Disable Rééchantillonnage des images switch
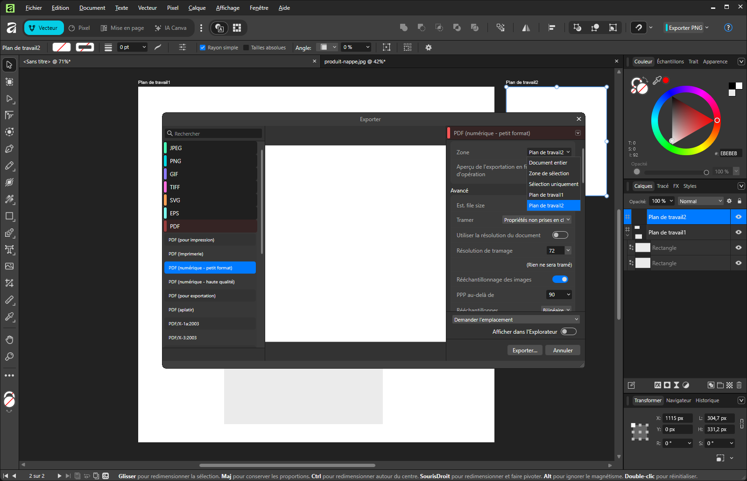Image resolution: width=747 pixels, height=481 pixels. (x=560, y=279)
